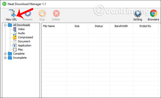Click the blue All Downloads folder icon
The height and width of the screenshot is (98, 161).
click(10, 25)
